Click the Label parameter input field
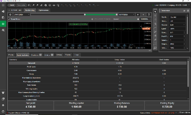Screen dimensions: 191x115 pyautogui.click(x=177, y=29)
